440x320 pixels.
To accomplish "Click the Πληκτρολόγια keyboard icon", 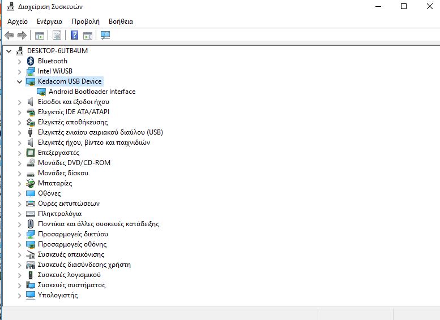I will click(x=31, y=214).
